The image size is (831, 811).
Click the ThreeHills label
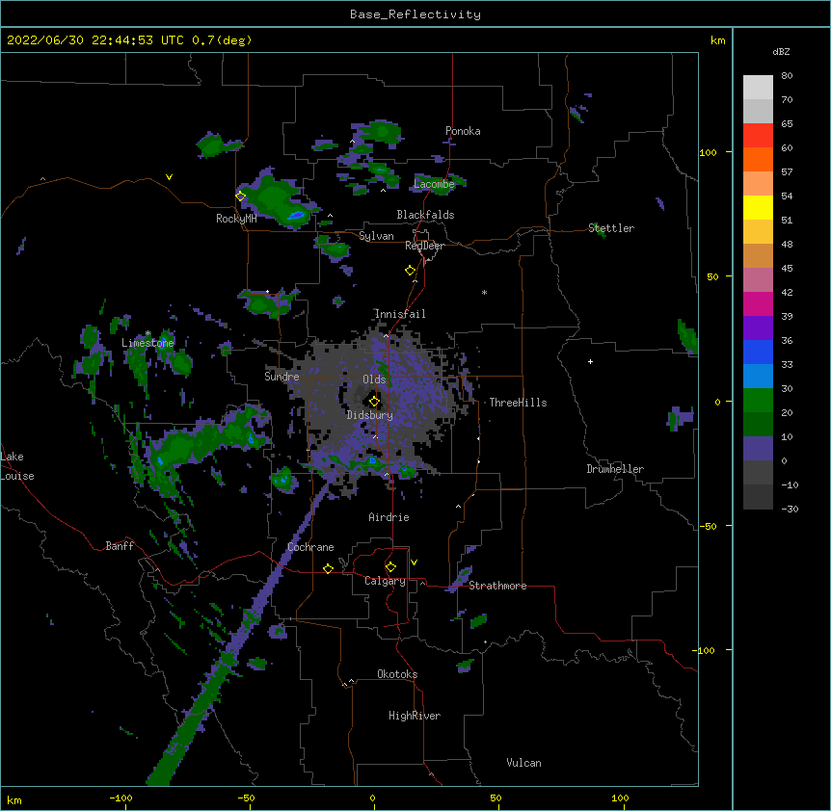tap(518, 403)
